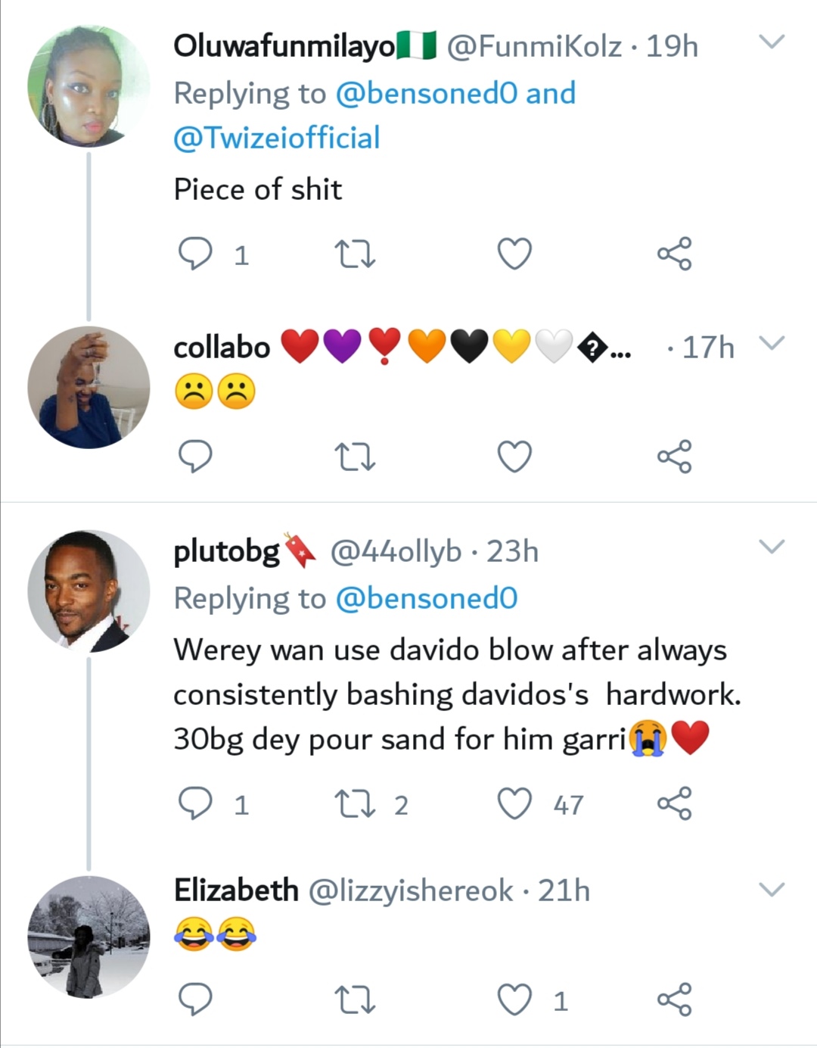
Task: Open the options chevron on Oluwafunmilayo's tweet
Action: [772, 42]
